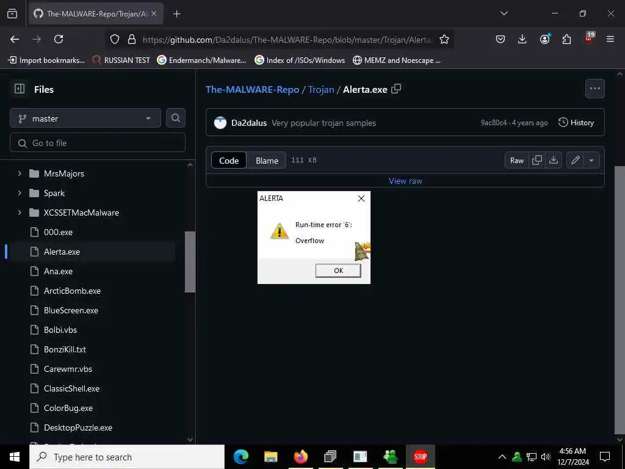Screen dimensions: 625x469
Task: Open DesktopPuzzle.exe in the file tree
Action: pyautogui.click(x=78, y=427)
